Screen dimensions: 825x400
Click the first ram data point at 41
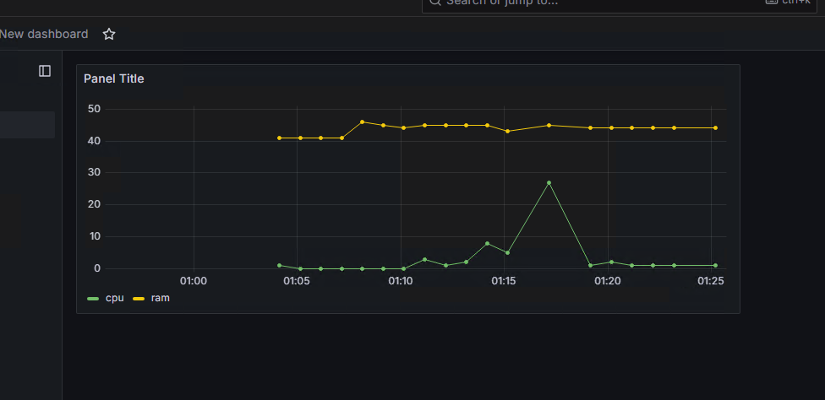[280, 138]
